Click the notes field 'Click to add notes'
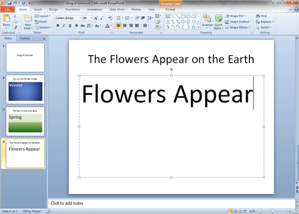This screenshot has height=214, width=299. pyautogui.click(x=171, y=203)
